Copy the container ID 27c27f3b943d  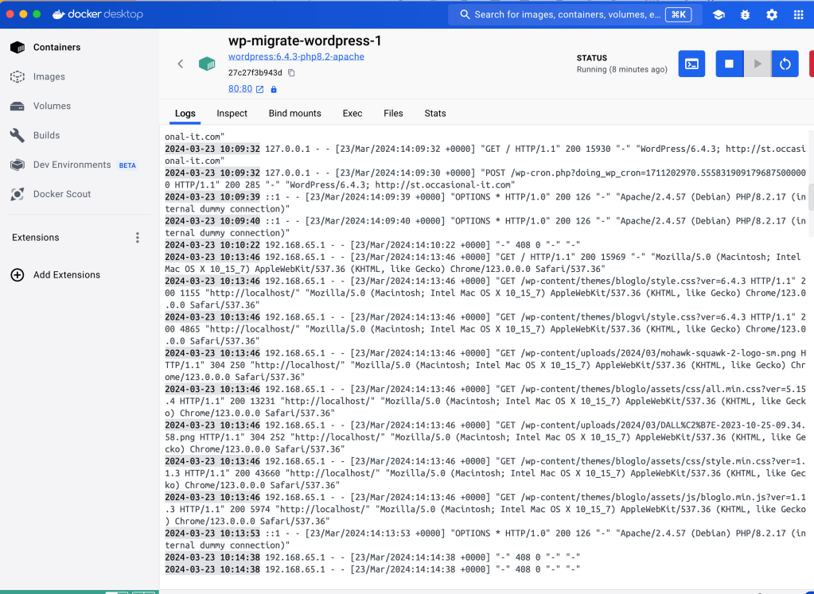(291, 72)
